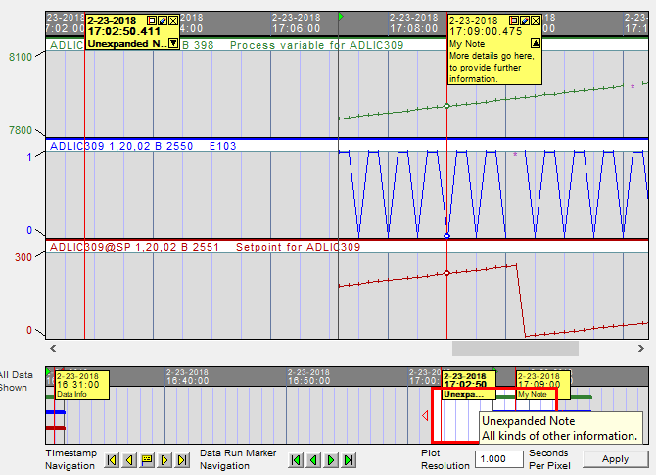Jump to last timestamp in Timestamp Navigation
The image size is (656, 475).
click(x=180, y=459)
